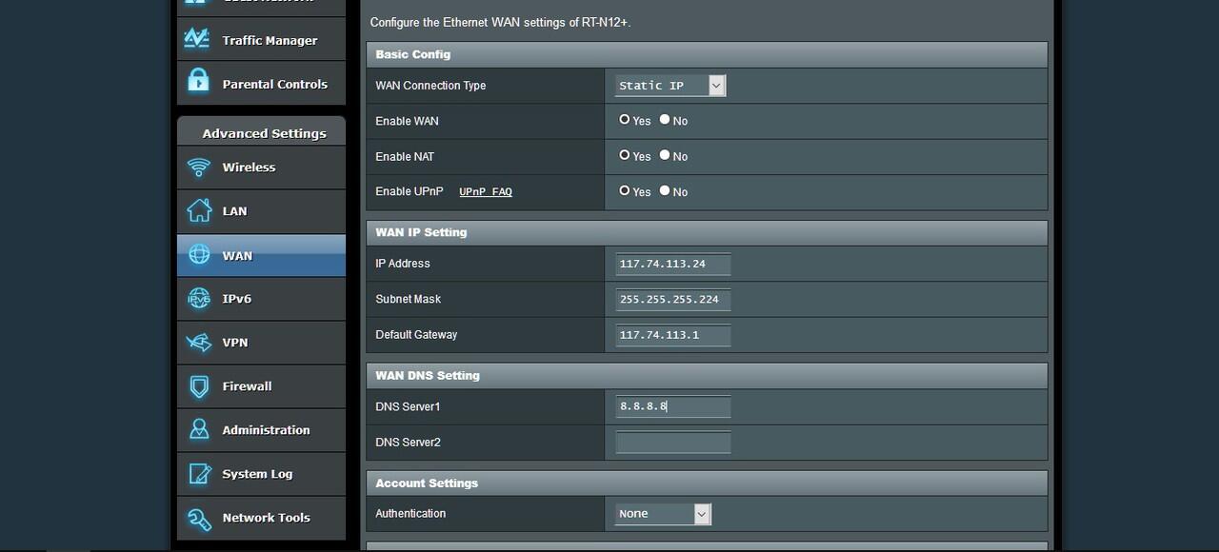Viewport: 1219px width, 552px height.
Task: Click the Traffic Manager graph icon
Action: pyautogui.click(x=197, y=38)
